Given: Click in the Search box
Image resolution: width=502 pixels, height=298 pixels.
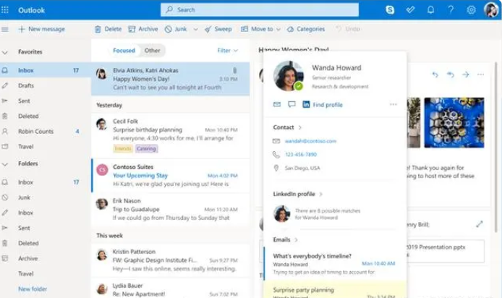Looking at the screenshot, I should pos(260,10).
